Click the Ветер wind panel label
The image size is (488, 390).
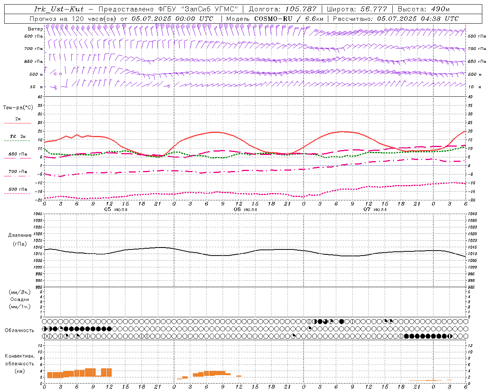point(35,29)
